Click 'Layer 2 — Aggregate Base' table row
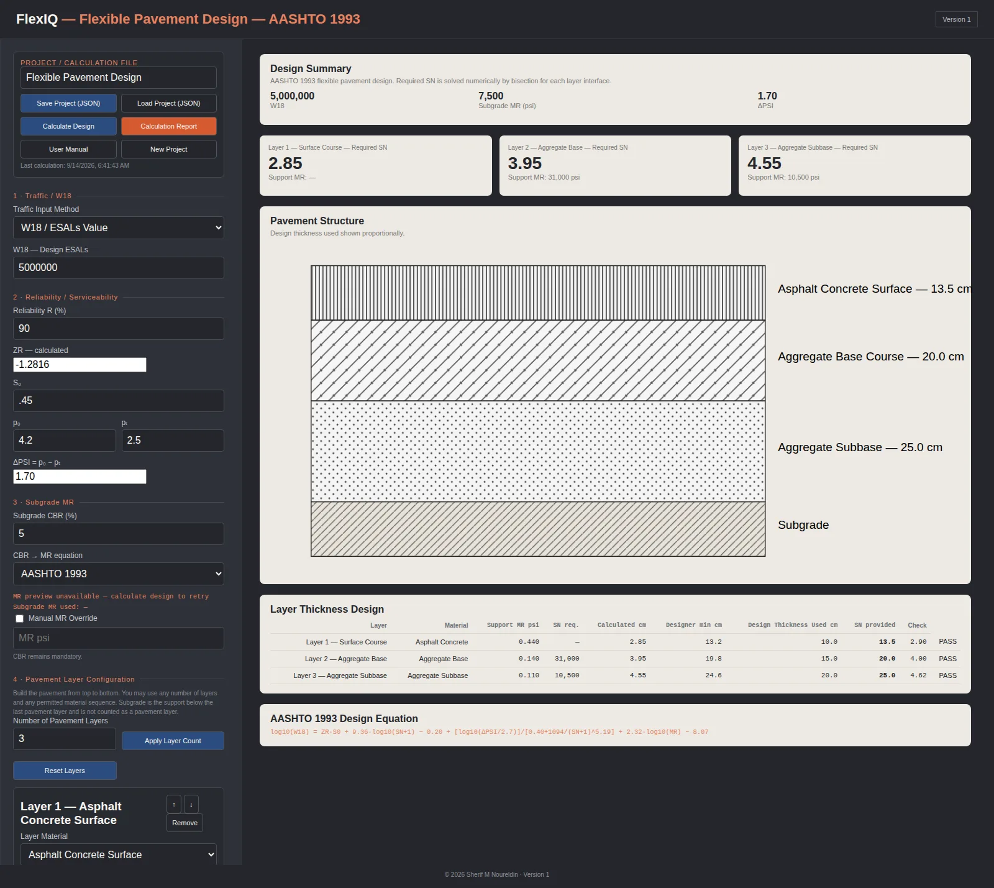994x888 pixels. (615, 659)
